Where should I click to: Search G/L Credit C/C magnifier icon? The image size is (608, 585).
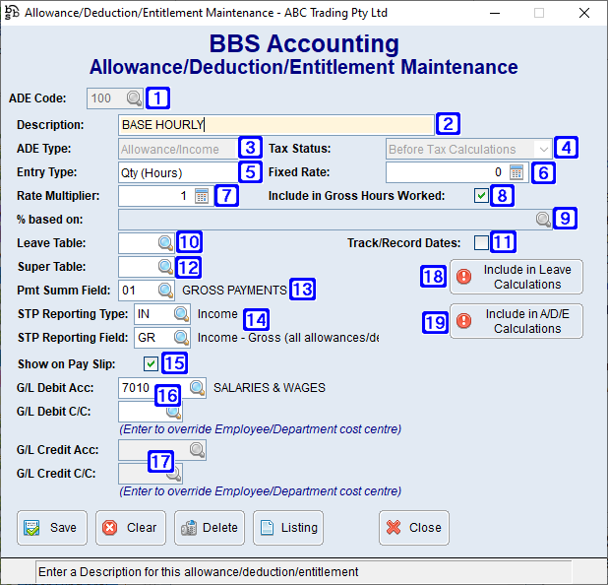[173, 474]
